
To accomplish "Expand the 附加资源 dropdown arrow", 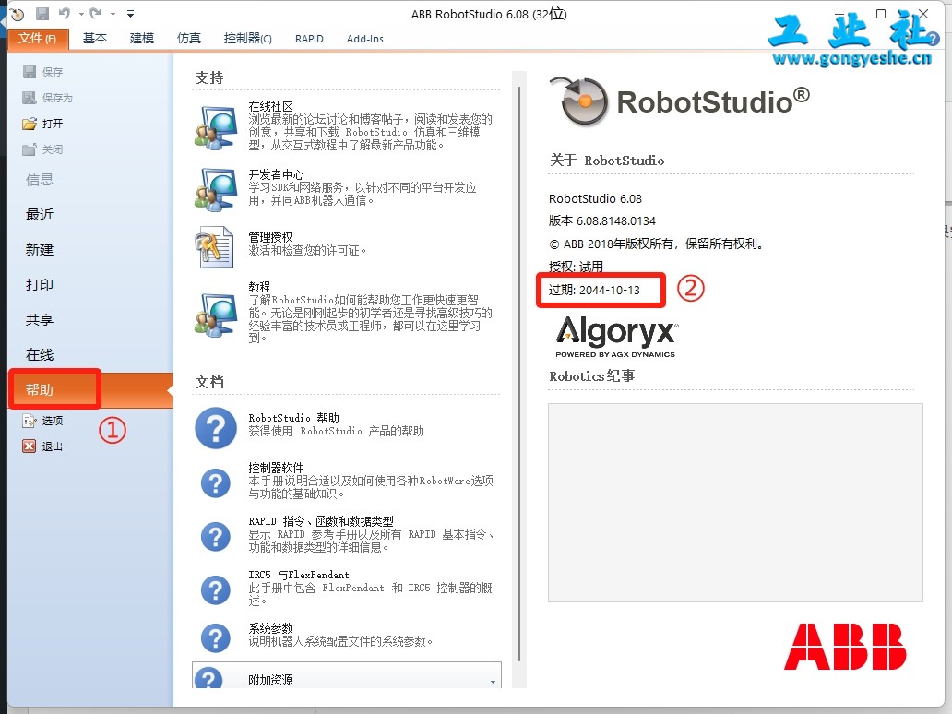I will [493, 682].
